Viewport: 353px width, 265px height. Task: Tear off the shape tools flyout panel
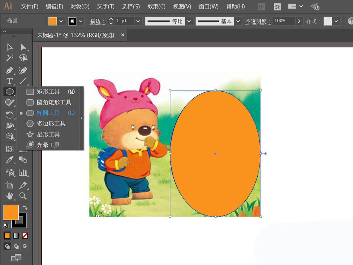pos(82,118)
